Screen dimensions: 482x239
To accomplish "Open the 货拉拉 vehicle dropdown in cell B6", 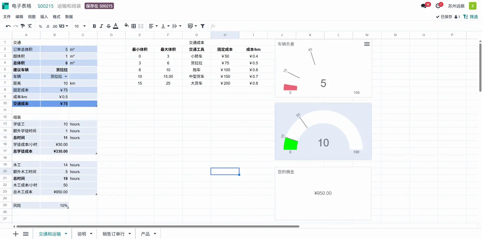I will [66, 76].
